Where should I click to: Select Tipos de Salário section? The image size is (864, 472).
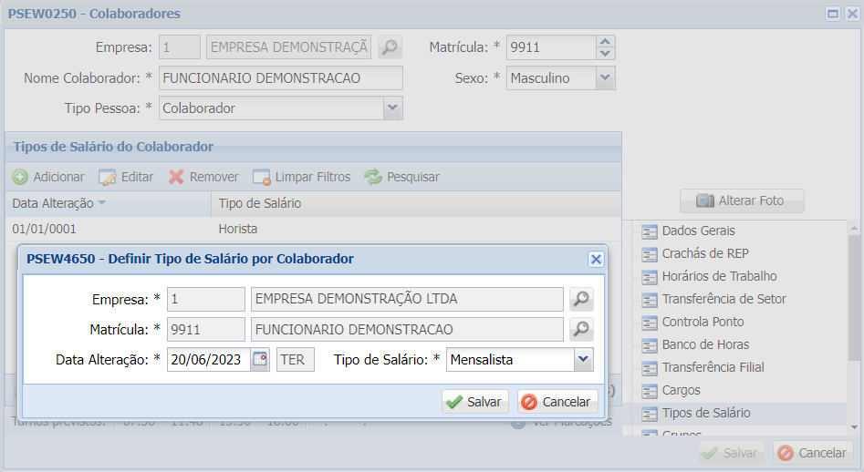tap(706, 413)
